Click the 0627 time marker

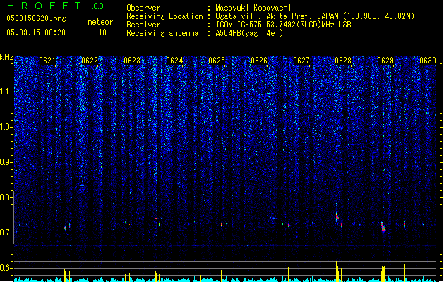[x=301, y=61]
